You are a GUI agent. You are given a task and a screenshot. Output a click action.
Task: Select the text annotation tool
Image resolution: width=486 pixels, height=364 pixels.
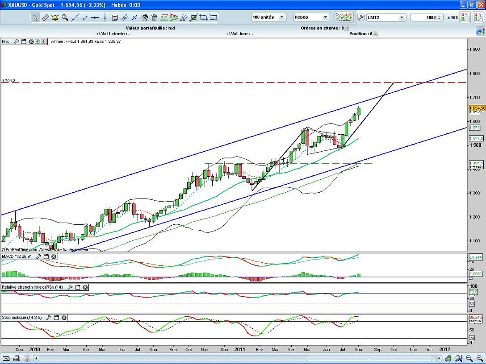click(114, 17)
